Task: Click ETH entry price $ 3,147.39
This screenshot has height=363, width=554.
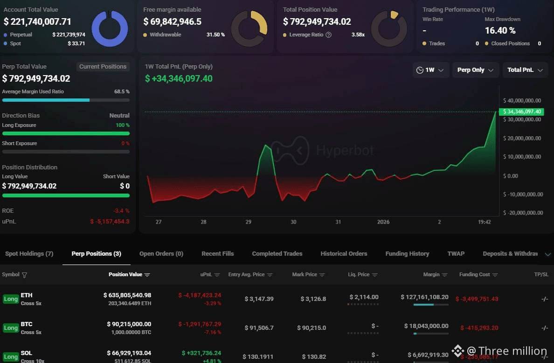Action: tap(259, 299)
